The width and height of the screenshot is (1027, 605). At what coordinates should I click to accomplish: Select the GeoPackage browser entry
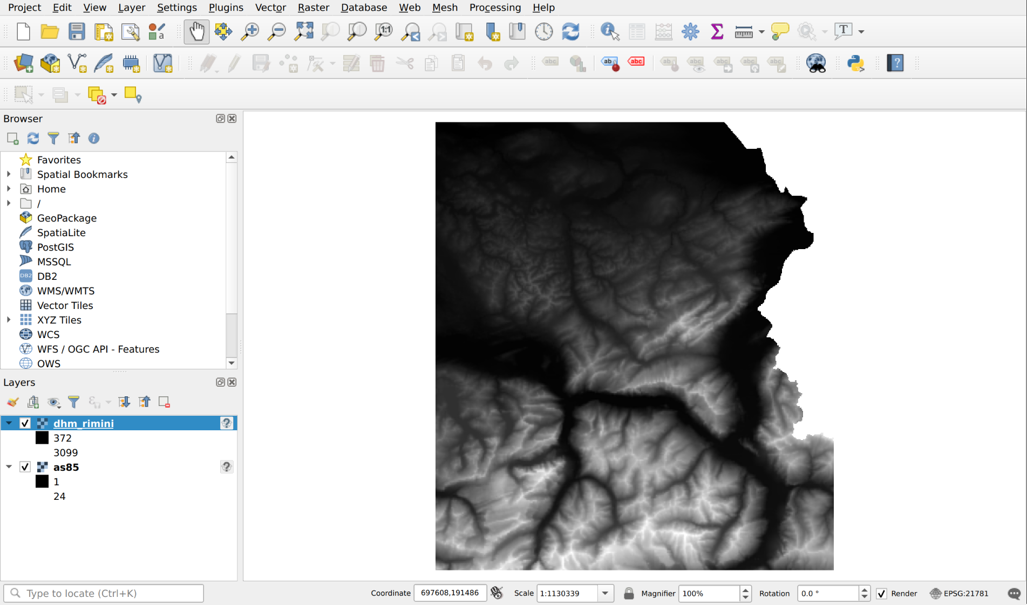pos(66,218)
